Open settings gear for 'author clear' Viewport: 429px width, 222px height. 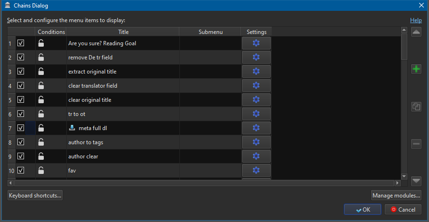pos(256,156)
